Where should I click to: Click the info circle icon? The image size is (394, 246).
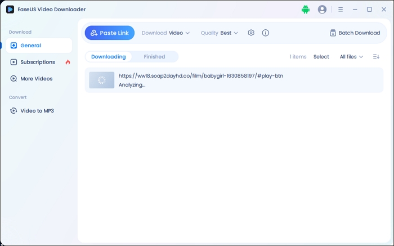pyautogui.click(x=266, y=33)
